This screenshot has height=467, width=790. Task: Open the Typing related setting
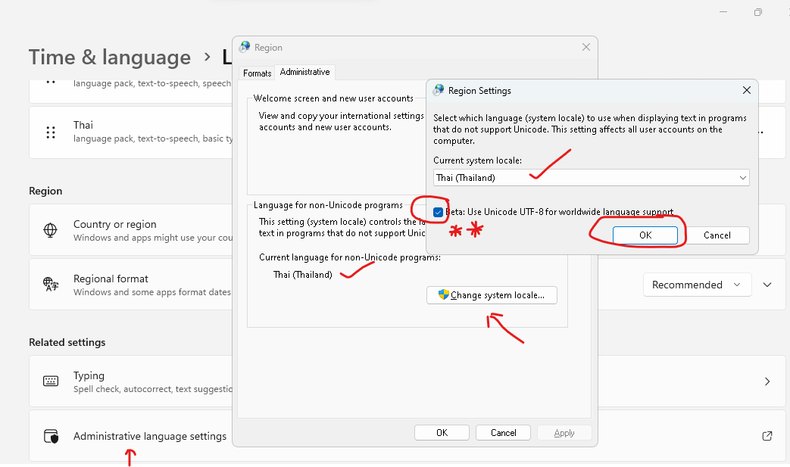[x=407, y=381]
